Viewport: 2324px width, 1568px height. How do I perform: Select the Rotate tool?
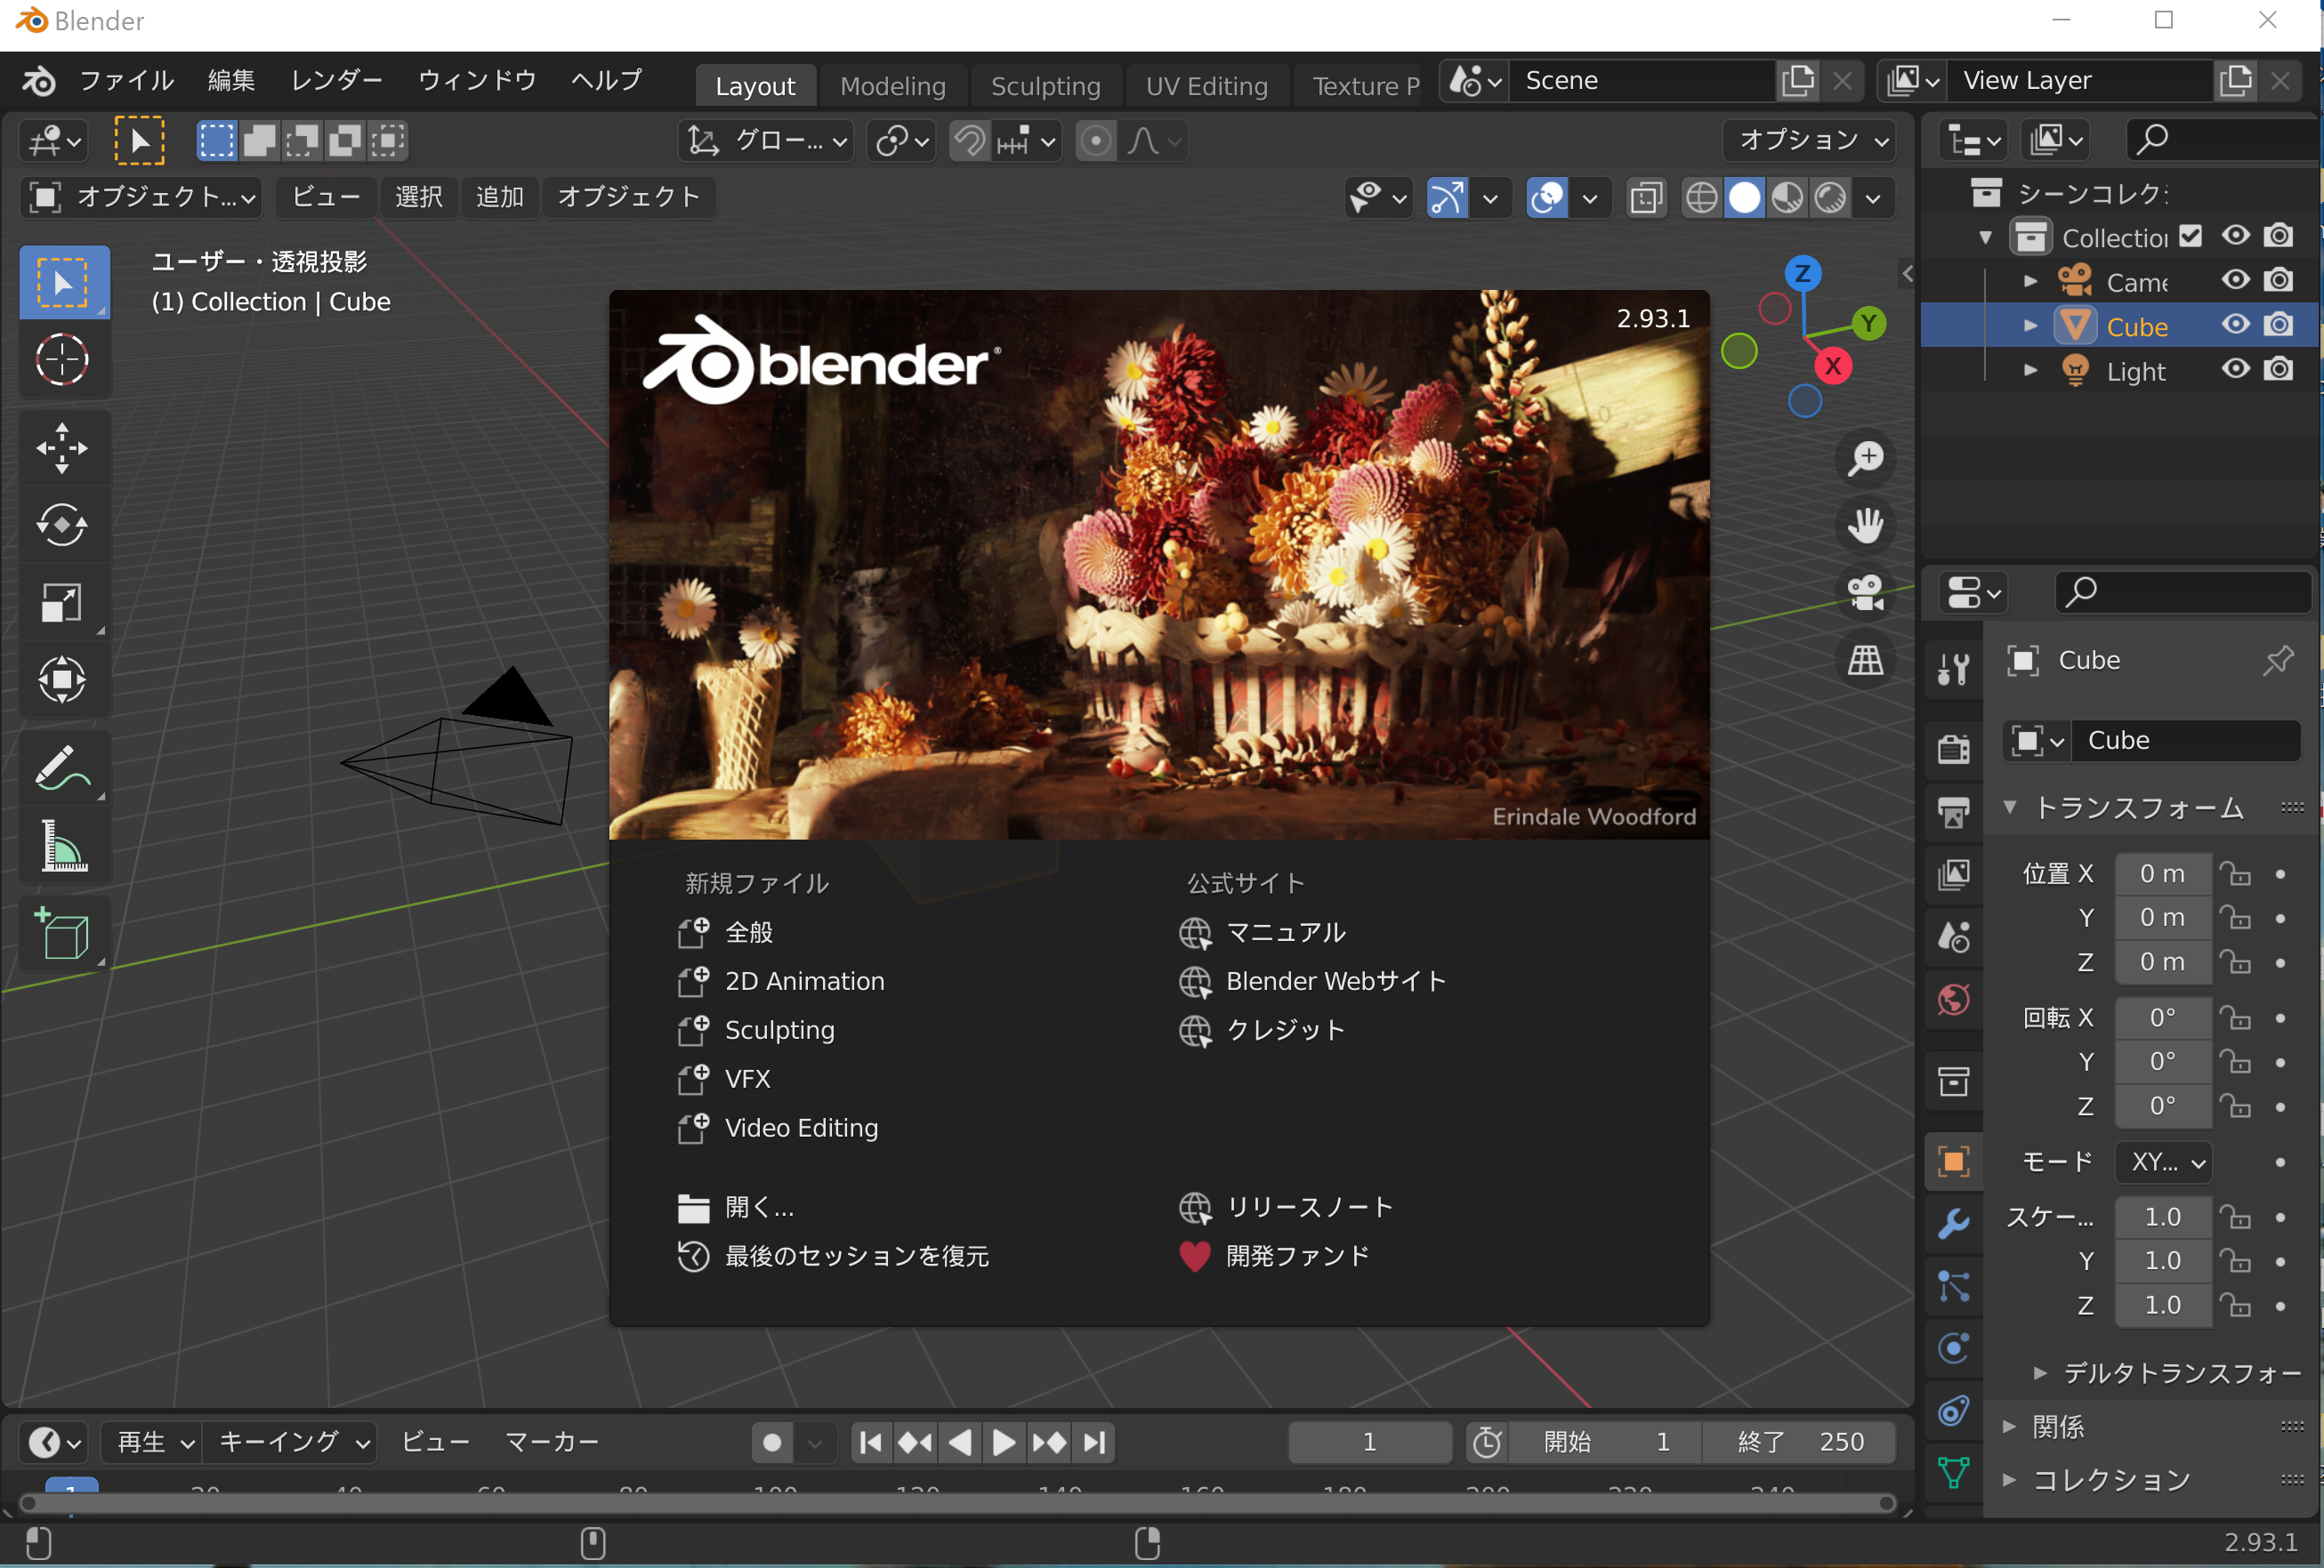63,525
